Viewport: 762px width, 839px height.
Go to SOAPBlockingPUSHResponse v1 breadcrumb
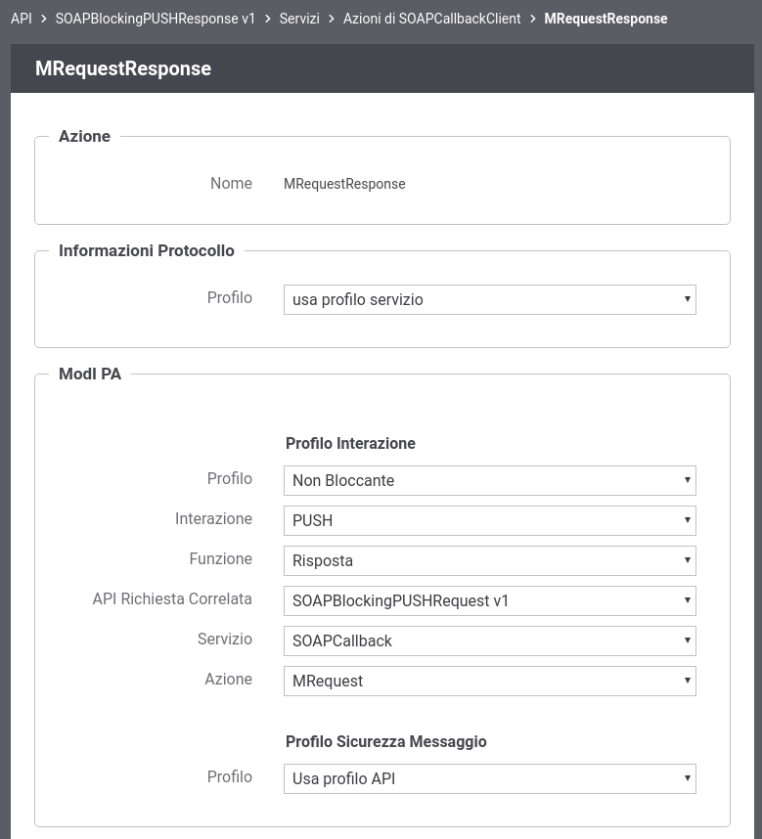coord(156,19)
